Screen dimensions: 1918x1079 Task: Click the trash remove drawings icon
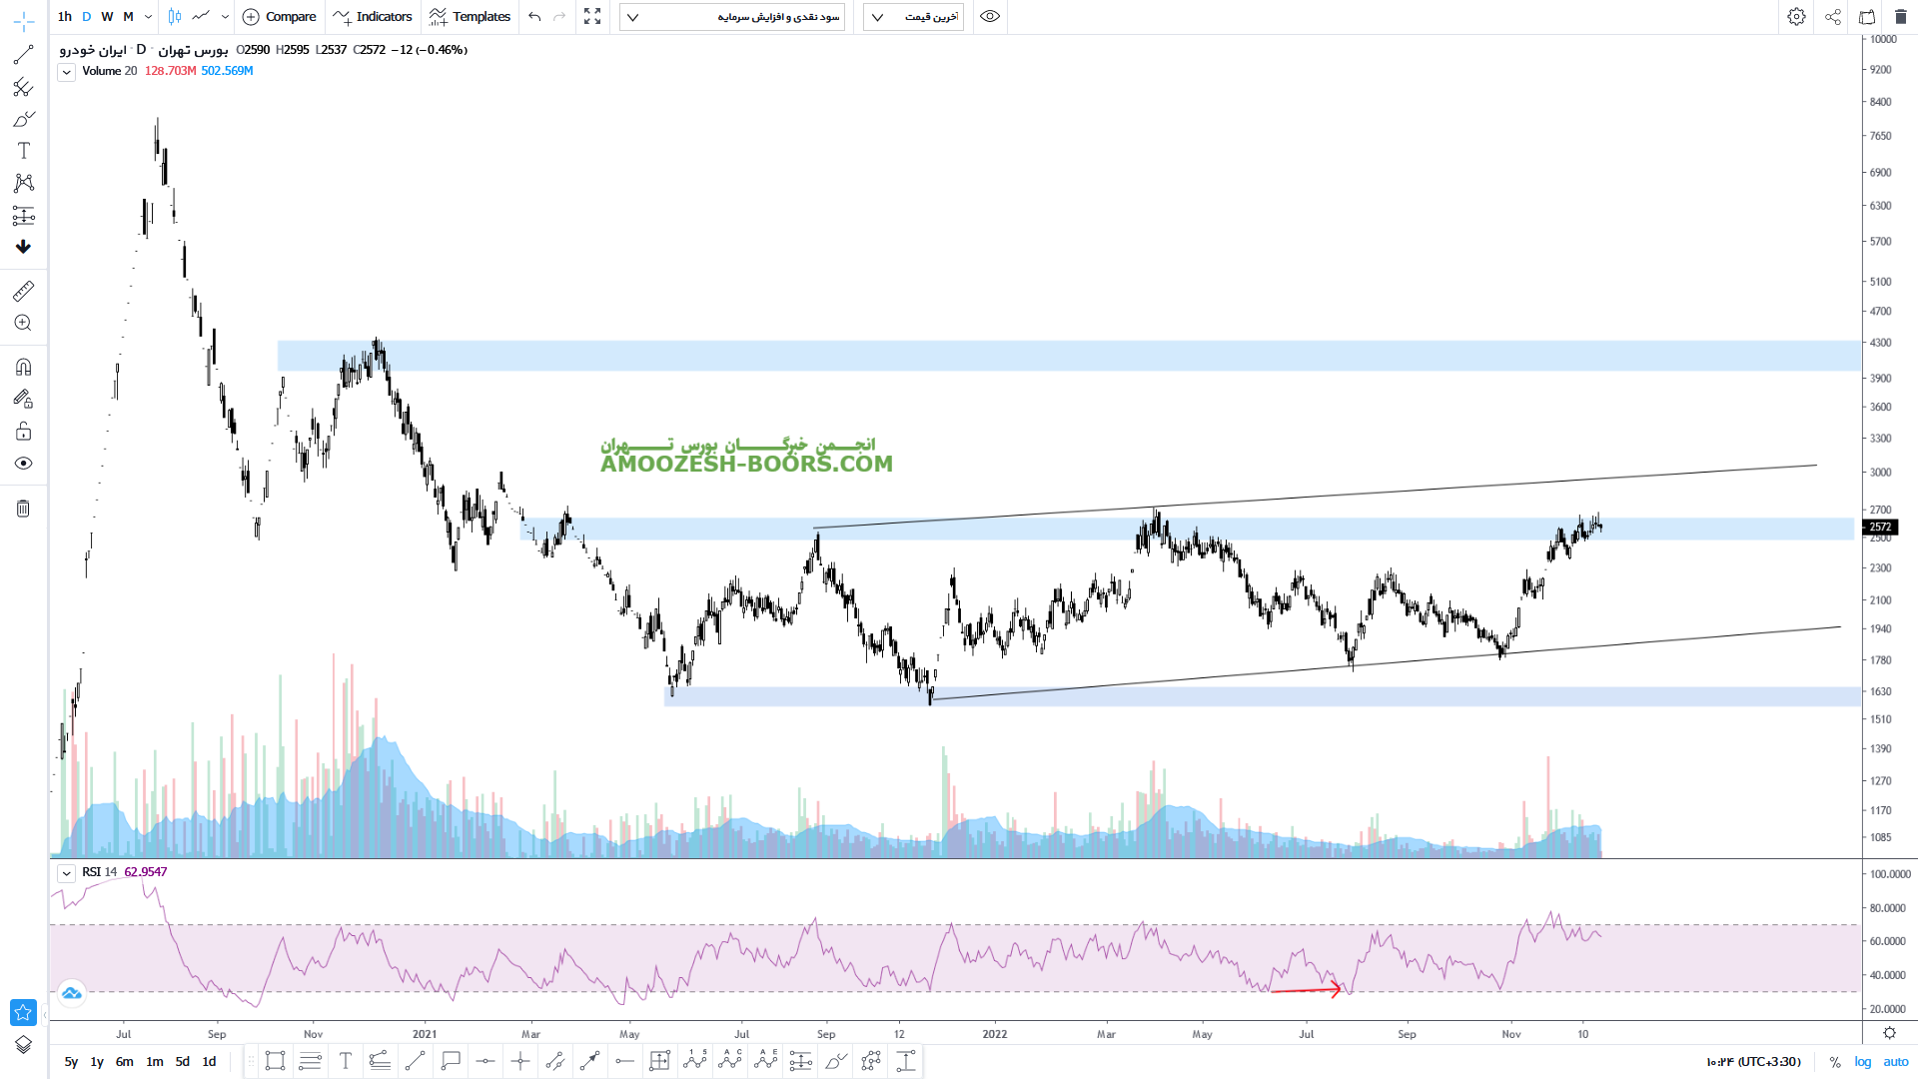click(23, 509)
